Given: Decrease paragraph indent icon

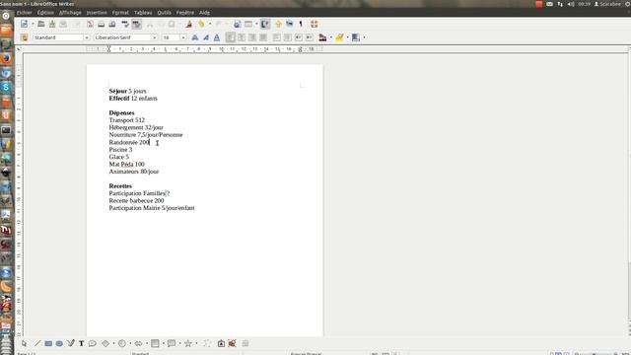Looking at the screenshot, I should pyautogui.click(x=299, y=37).
